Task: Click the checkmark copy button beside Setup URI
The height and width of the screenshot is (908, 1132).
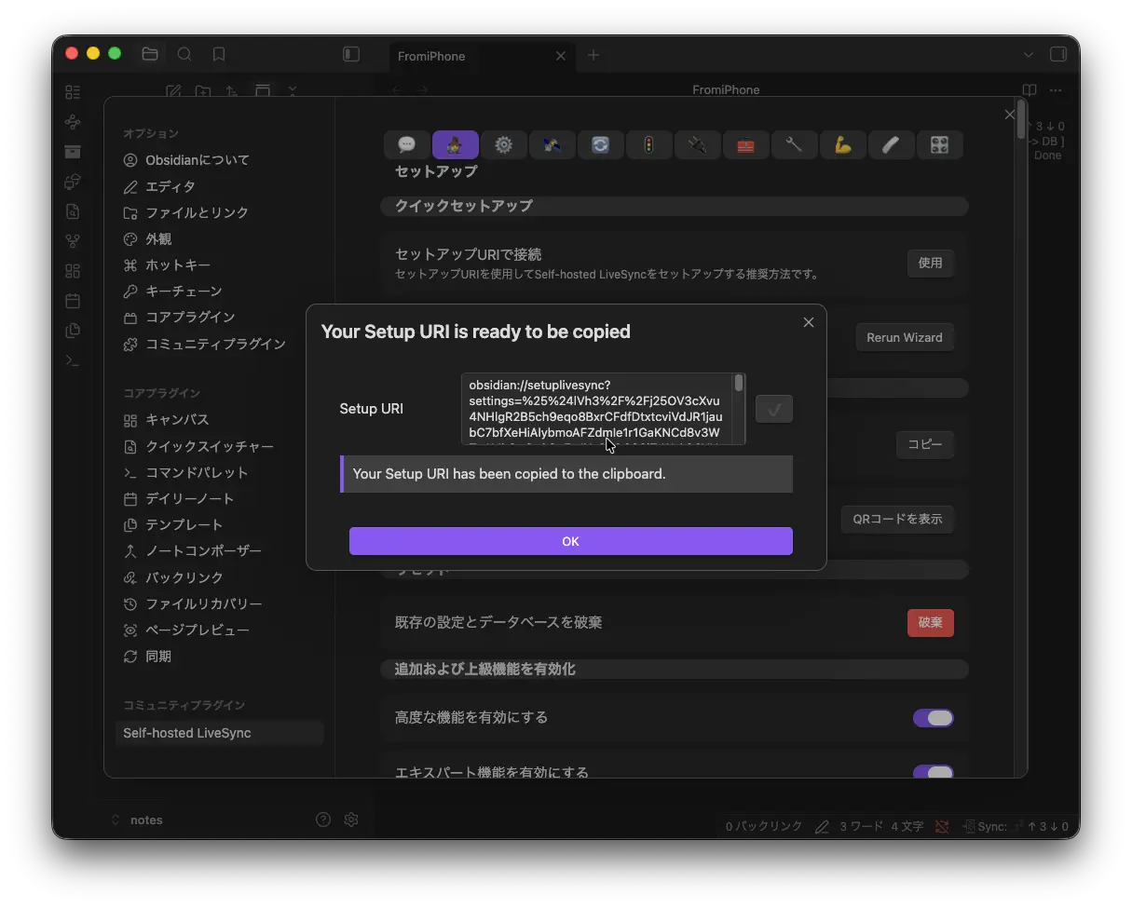Action: click(774, 409)
